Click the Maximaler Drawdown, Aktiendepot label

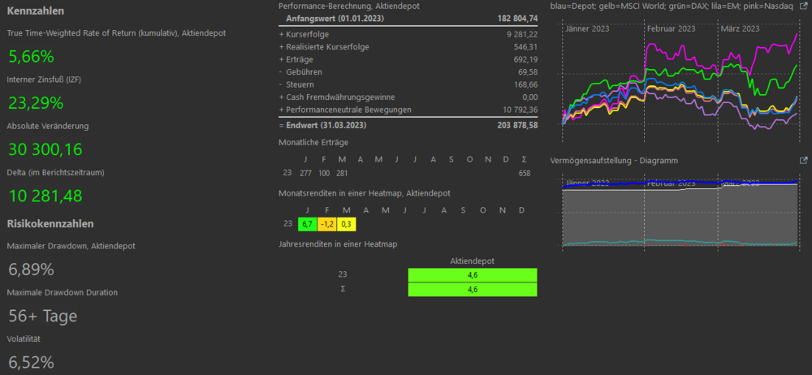[x=71, y=246]
